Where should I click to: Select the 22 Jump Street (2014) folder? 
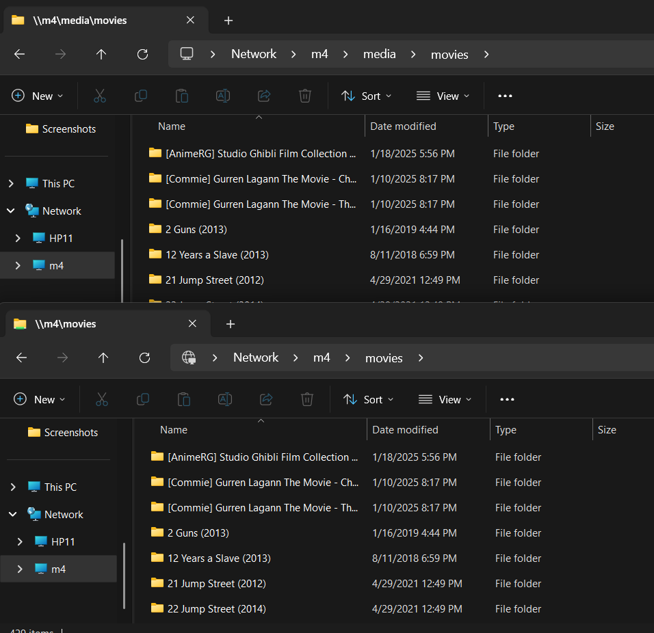(216, 609)
